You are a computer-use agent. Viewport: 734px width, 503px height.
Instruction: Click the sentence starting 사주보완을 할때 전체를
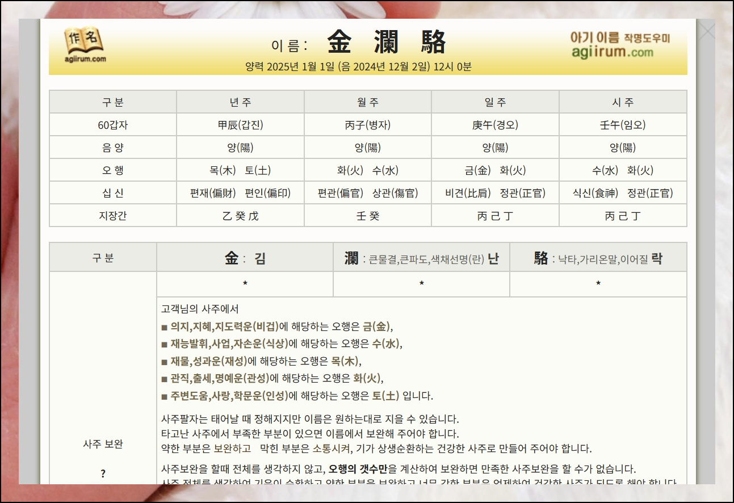click(399, 470)
